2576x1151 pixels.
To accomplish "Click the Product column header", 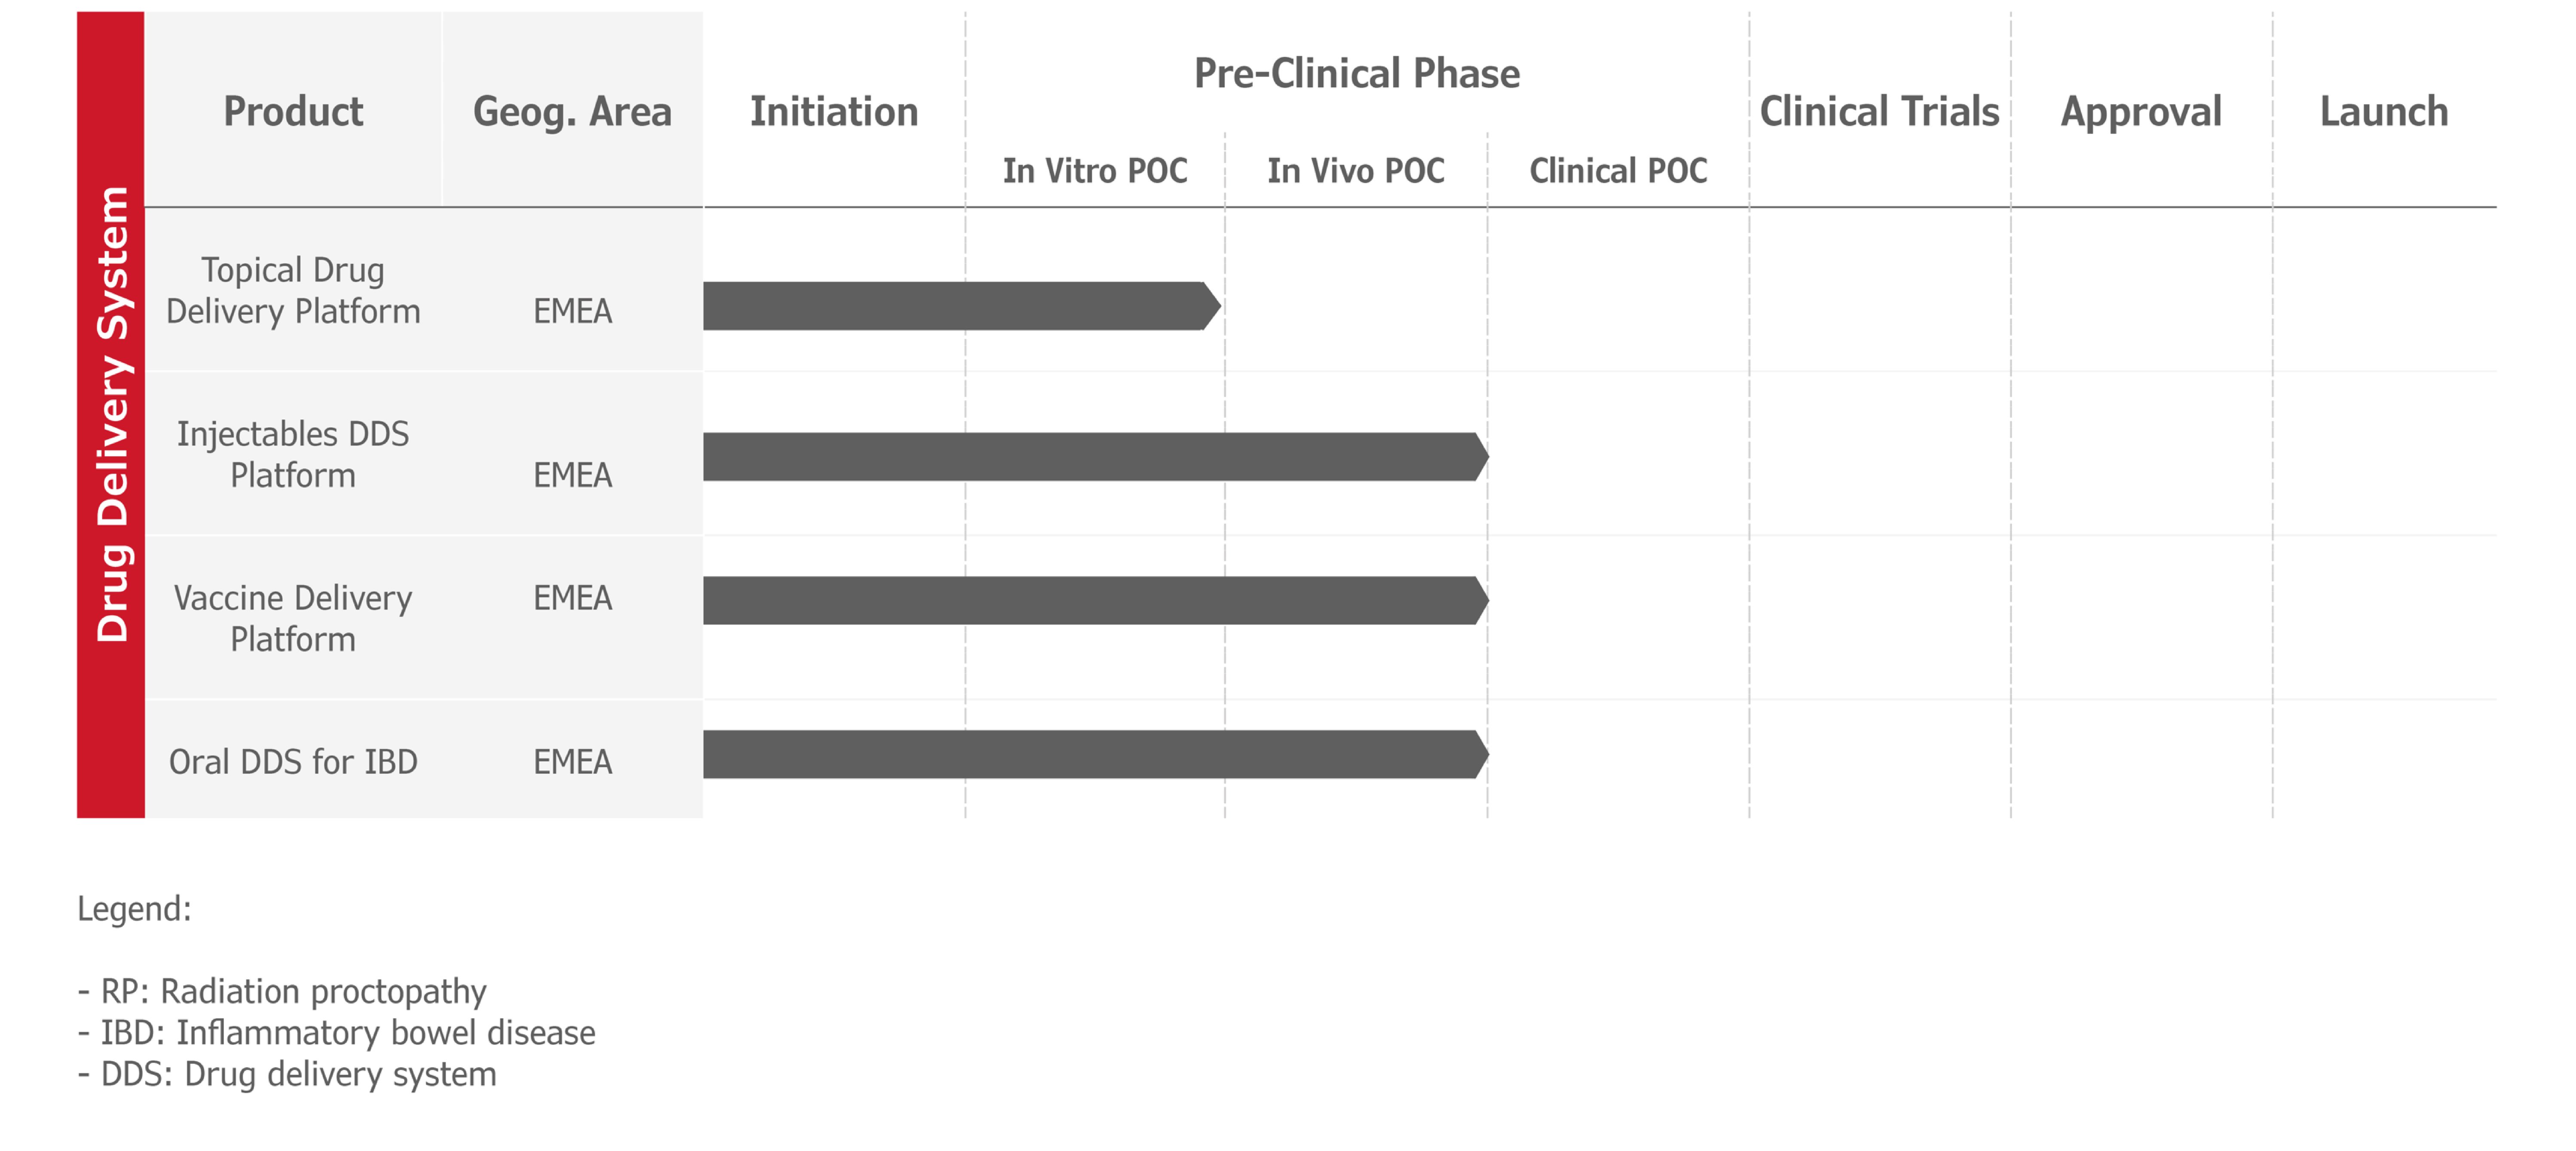I will point(293,111).
